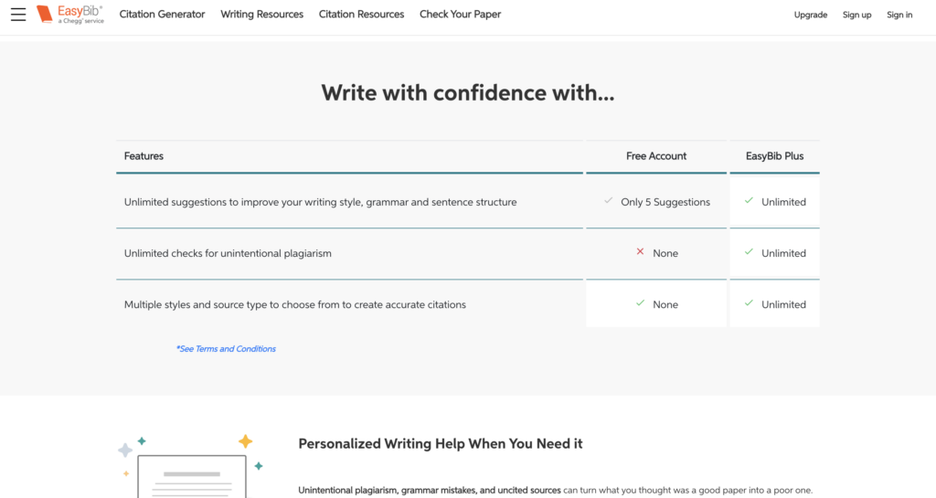Click checkmark next to Only 5 Suggestions
The height and width of the screenshot is (498, 936).
(x=609, y=201)
